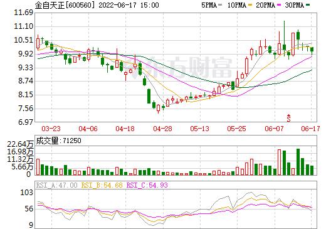Click the final green candlestick on 06-17
The image size is (326, 229).
click(x=312, y=50)
